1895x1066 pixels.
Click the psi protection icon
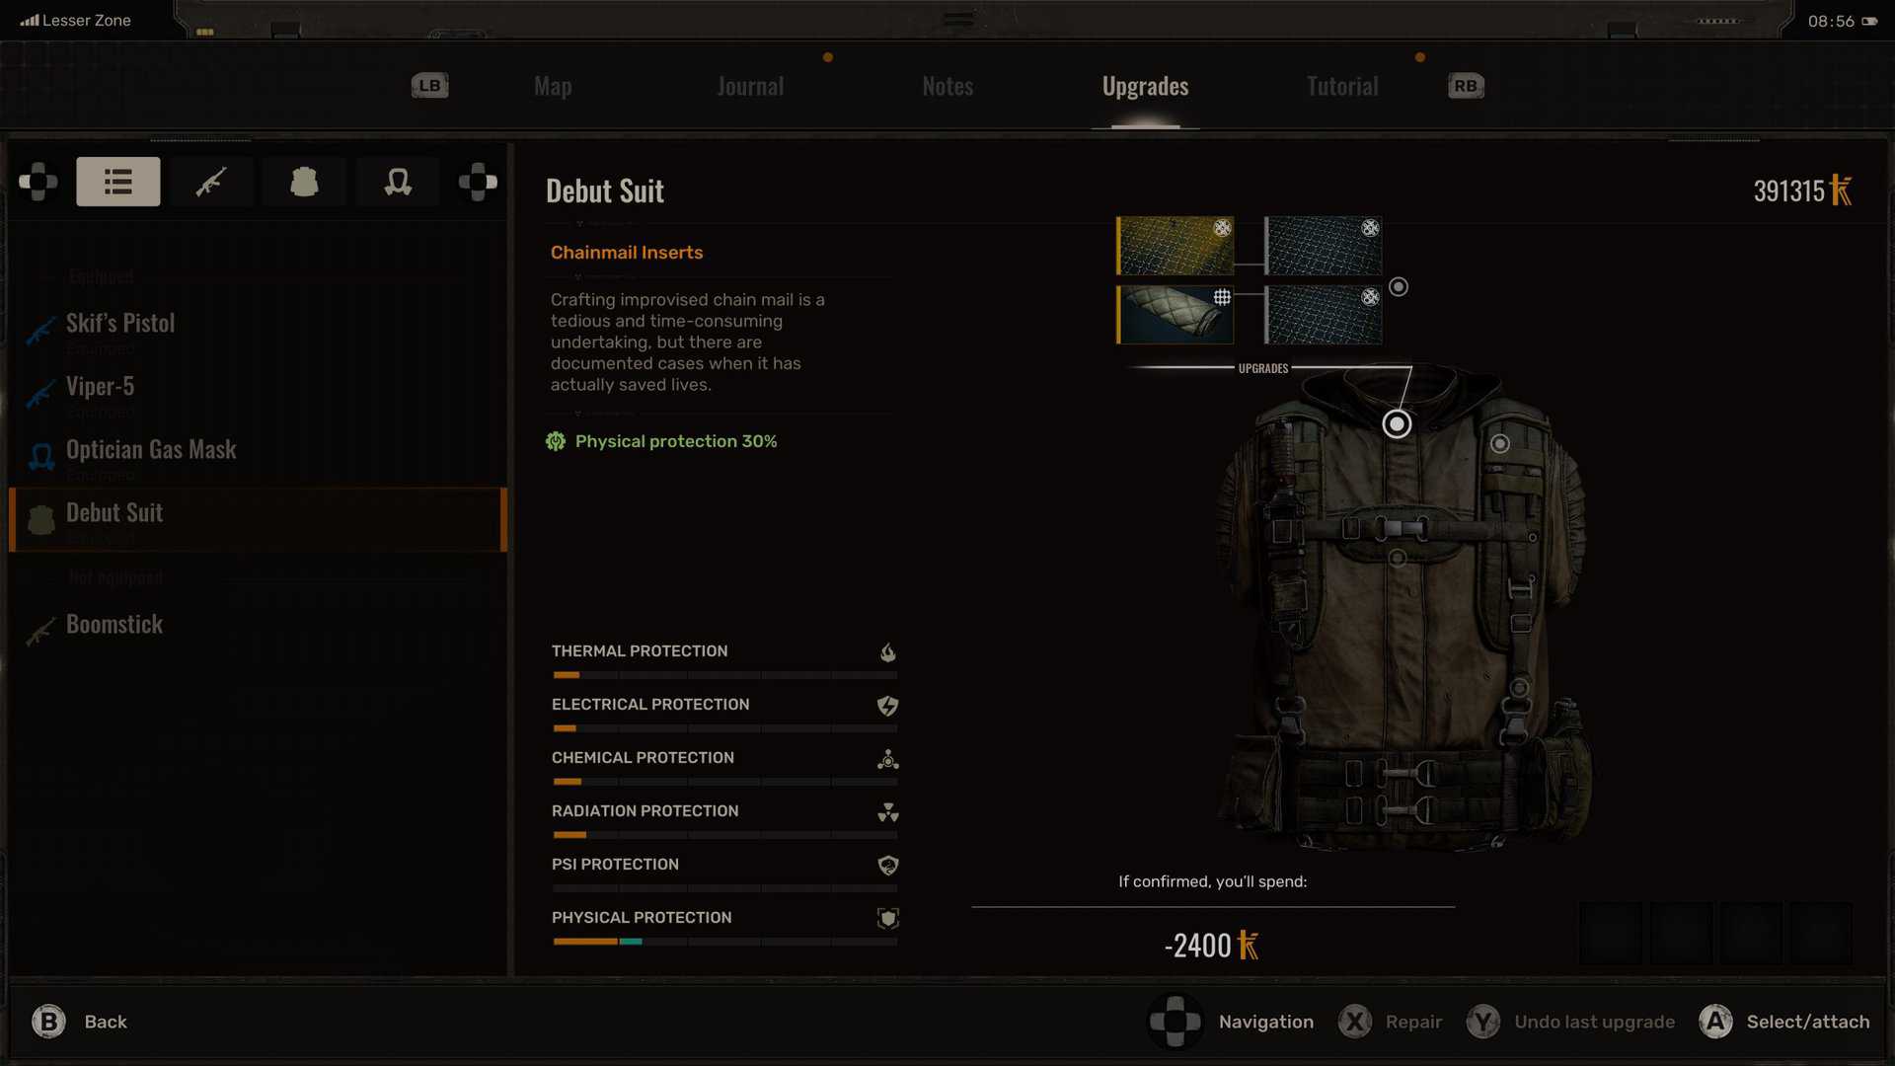point(888,866)
